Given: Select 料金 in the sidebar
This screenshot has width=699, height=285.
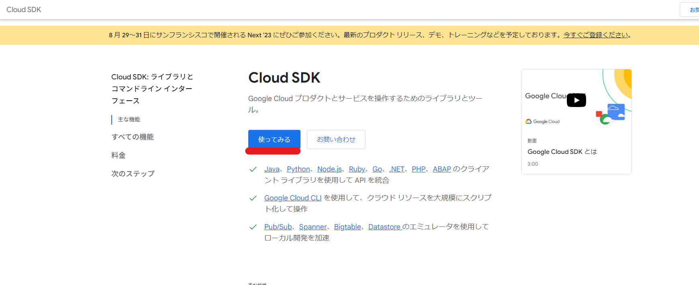Looking at the screenshot, I should 119,156.
